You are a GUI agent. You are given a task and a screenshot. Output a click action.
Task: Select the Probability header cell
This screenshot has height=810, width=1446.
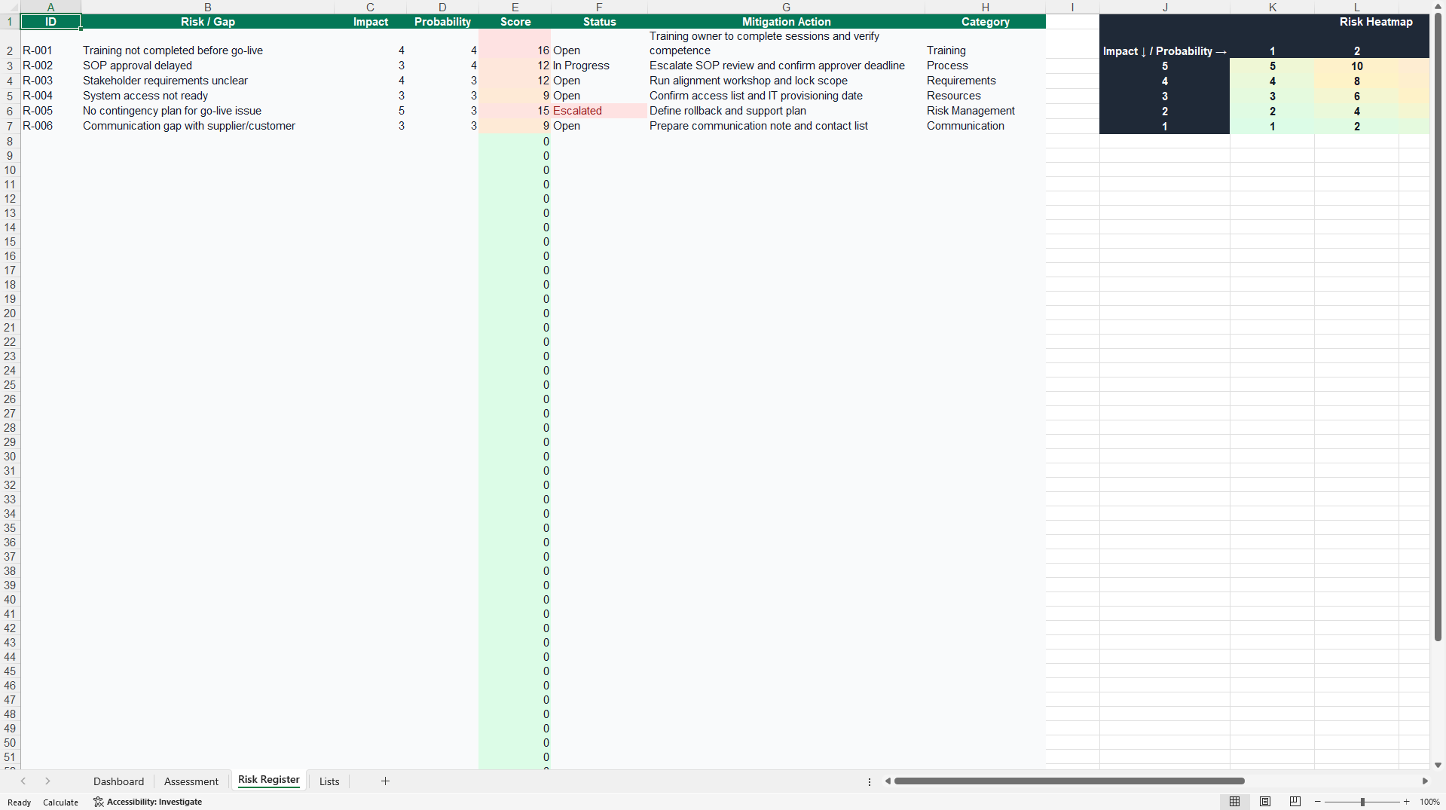point(442,22)
